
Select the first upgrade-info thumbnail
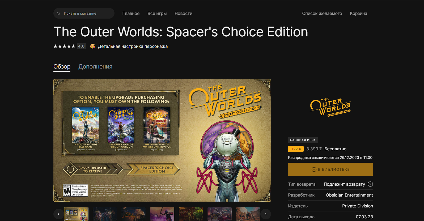pyautogui.click(x=76, y=214)
